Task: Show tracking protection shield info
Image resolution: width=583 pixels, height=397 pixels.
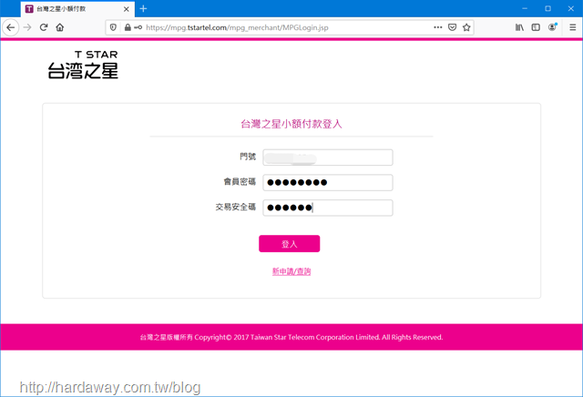Action: point(113,27)
